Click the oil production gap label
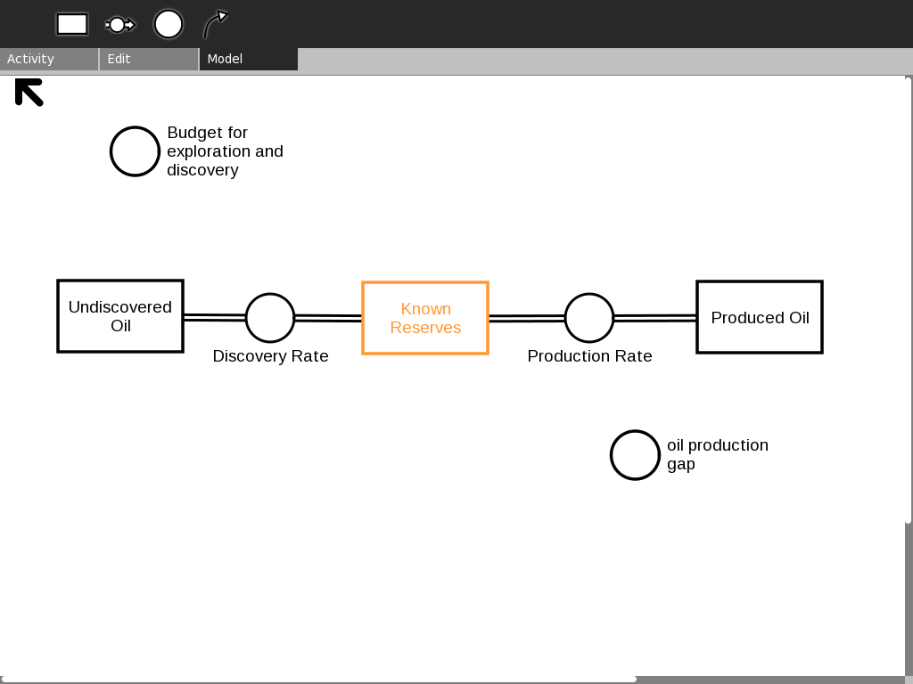The width and height of the screenshot is (913, 684). 717,454
